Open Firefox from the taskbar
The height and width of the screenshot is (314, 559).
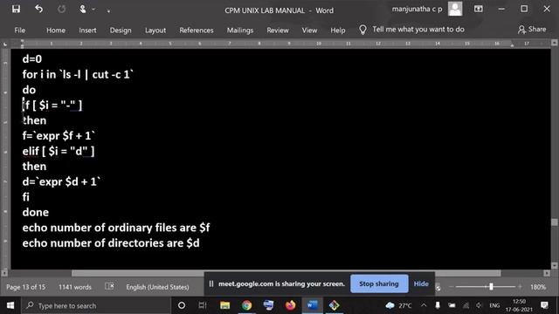click(x=290, y=305)
